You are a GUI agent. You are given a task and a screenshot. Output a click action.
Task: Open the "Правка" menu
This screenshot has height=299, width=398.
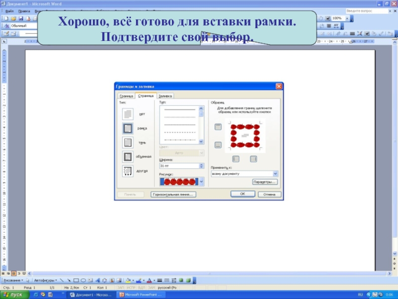(24, 11)
